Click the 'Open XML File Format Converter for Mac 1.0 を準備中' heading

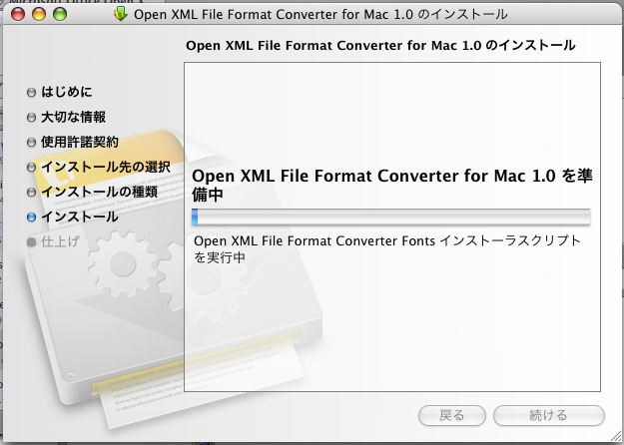pyautogui.click(x=392, y=185)
